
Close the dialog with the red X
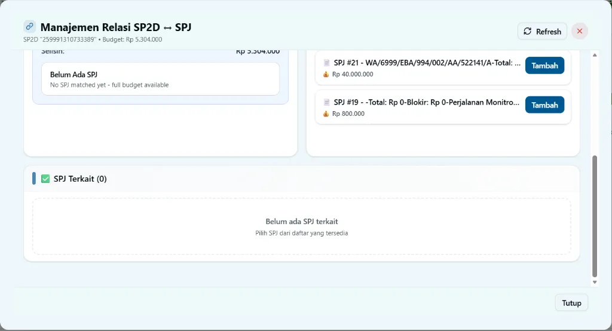(x=580, y=31)
